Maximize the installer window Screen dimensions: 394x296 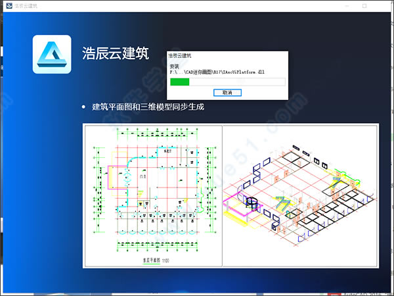(364, 6)
